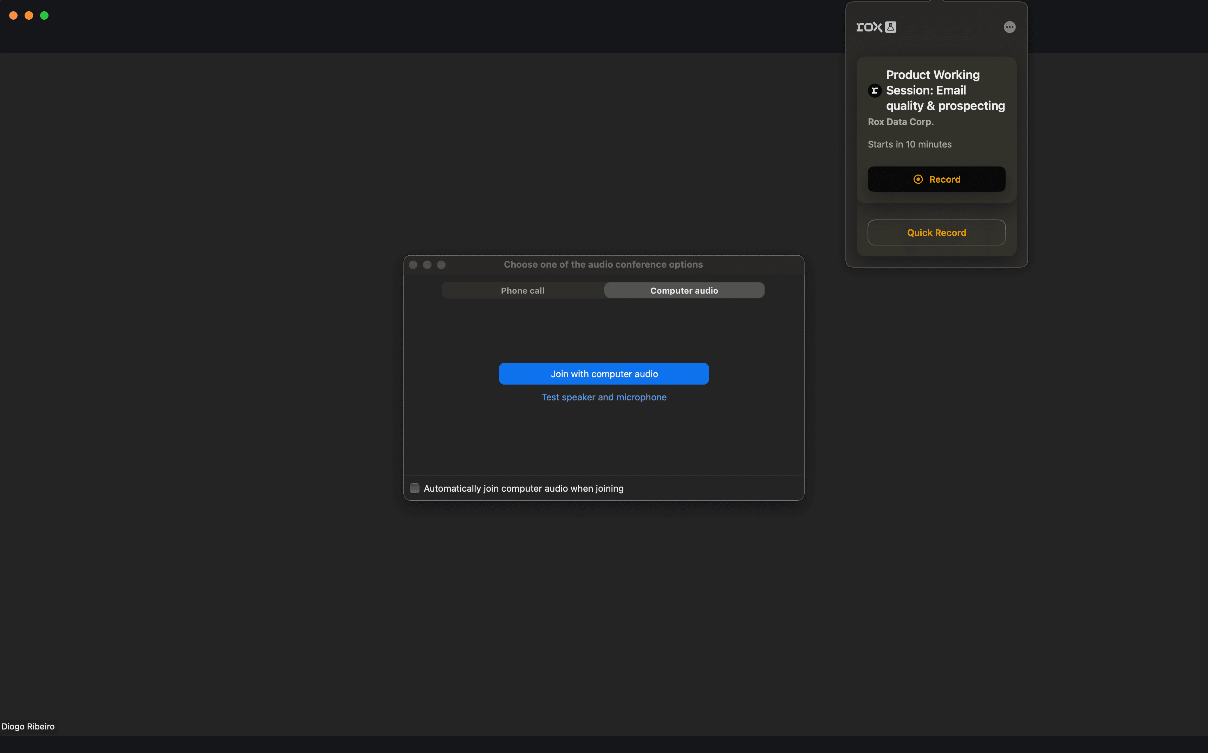Close the audio conference options dialog
Image resolution: width=1208 pixels, height=753 pixels.
tap(413, 265)
